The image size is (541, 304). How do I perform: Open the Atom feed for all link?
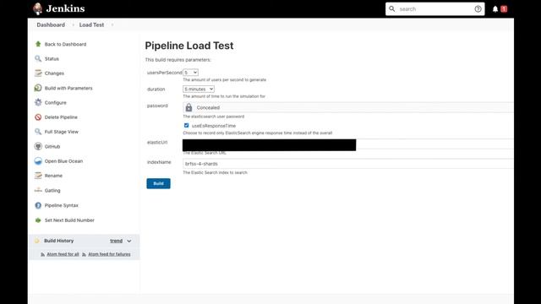[63, 254]
